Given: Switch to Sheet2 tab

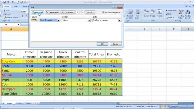Looking at the screenshot, I should coord(19,104).
